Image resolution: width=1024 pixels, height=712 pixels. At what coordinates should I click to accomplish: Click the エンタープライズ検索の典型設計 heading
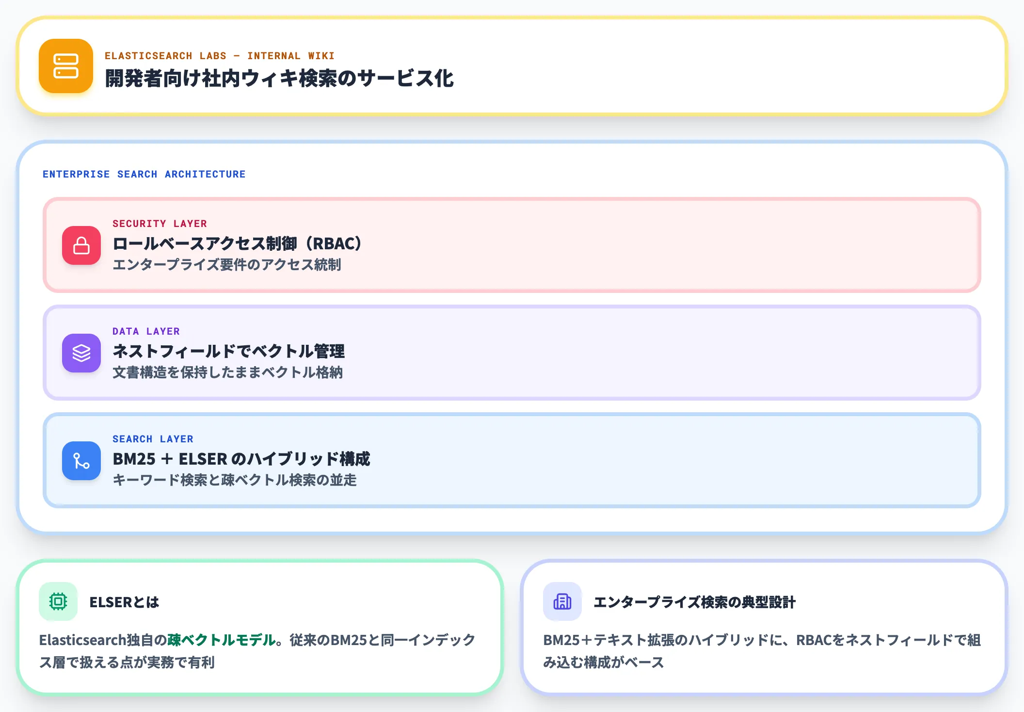[694, 602]
